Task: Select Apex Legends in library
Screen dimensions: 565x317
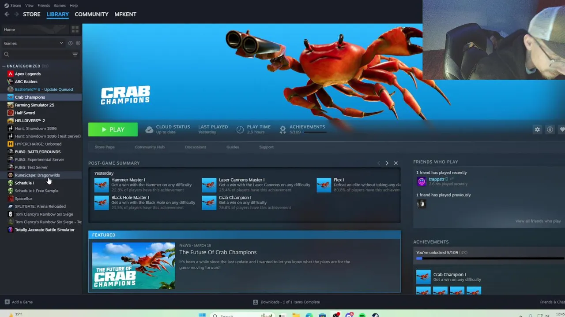Action: pos(27,74)
